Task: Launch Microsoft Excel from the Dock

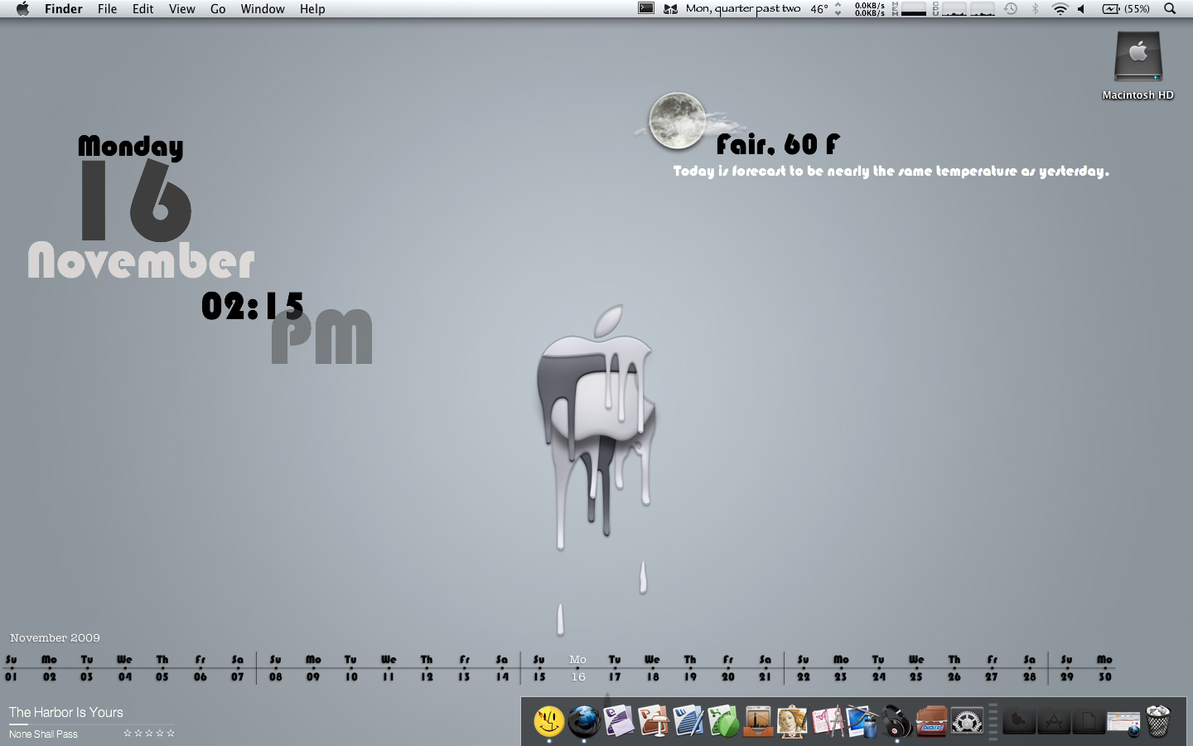Action: click(x=723, y=720)
